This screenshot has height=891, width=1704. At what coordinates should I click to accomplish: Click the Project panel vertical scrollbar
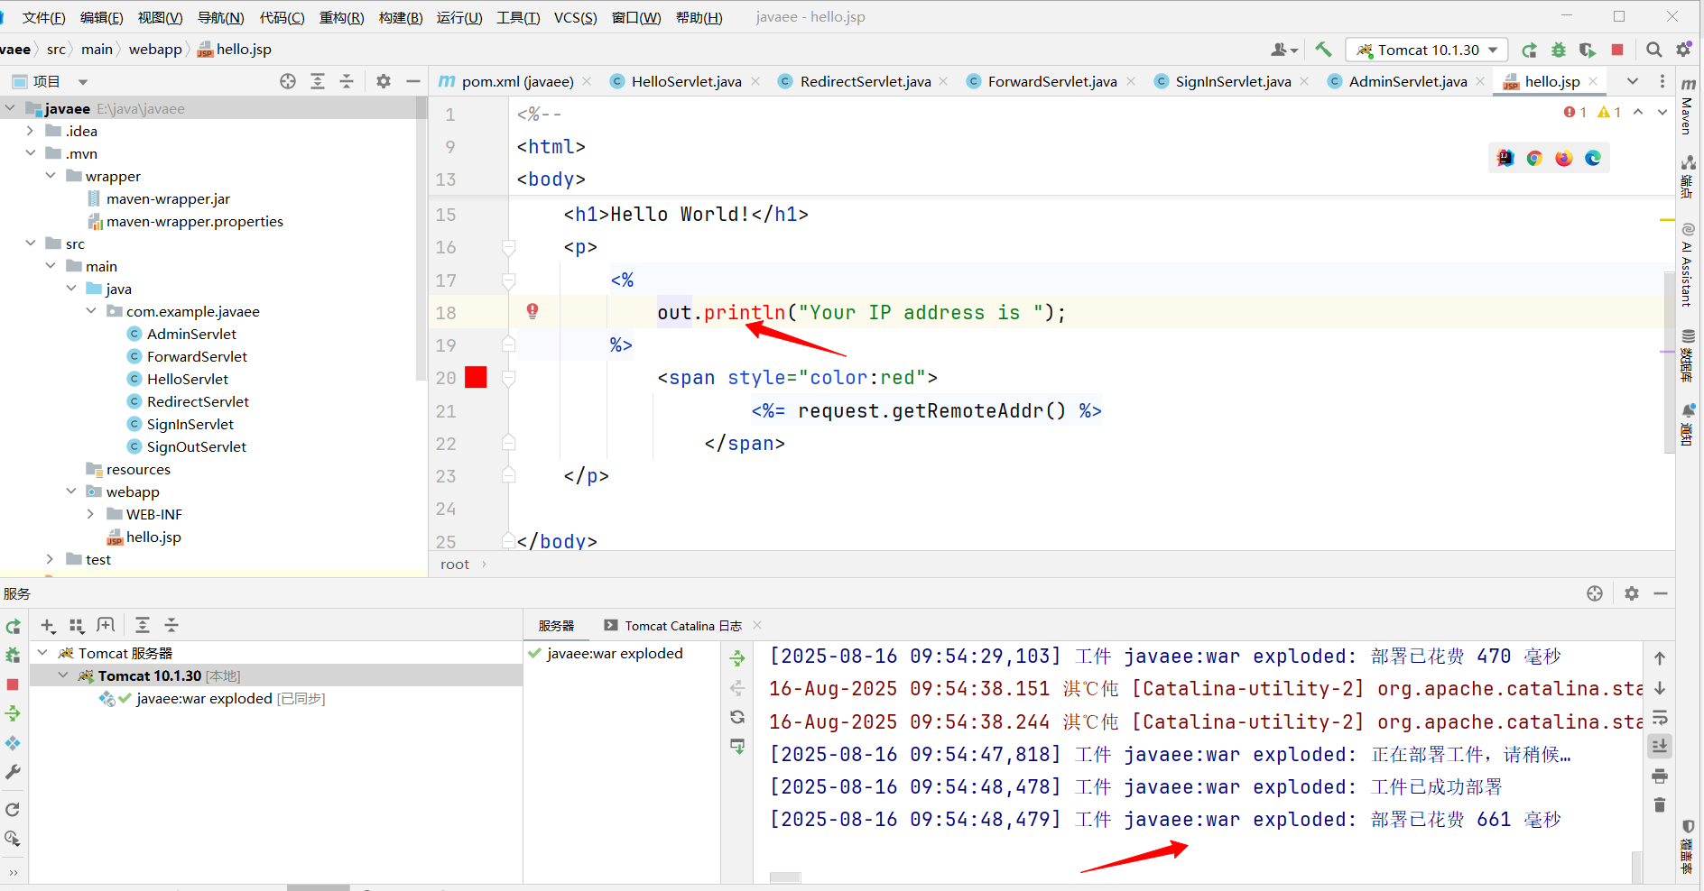[x=421, y=239]
